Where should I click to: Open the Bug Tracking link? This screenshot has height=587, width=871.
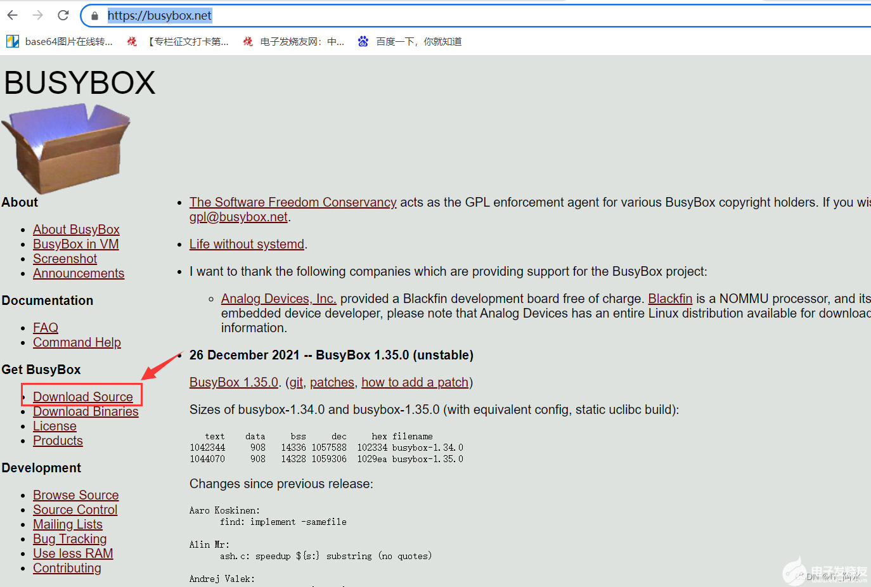tap(70, 539)
